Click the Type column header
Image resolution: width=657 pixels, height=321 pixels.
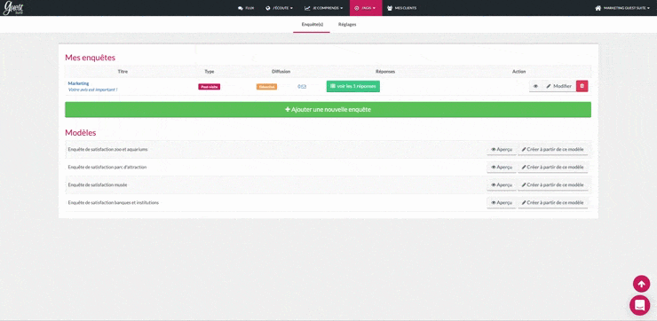click(209, 72)
